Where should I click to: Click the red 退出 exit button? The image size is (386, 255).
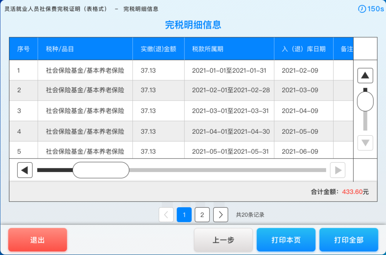point(37,240)
